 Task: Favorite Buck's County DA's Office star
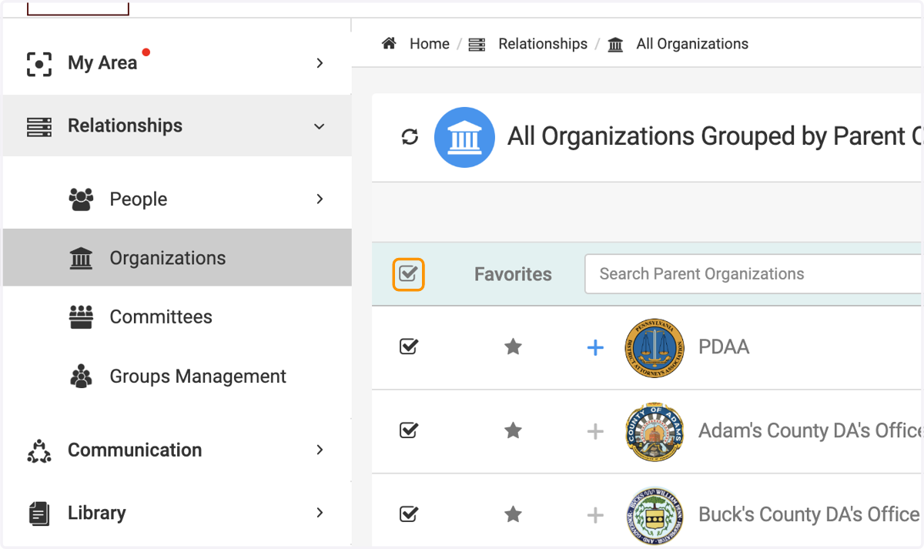pos(513,514)
